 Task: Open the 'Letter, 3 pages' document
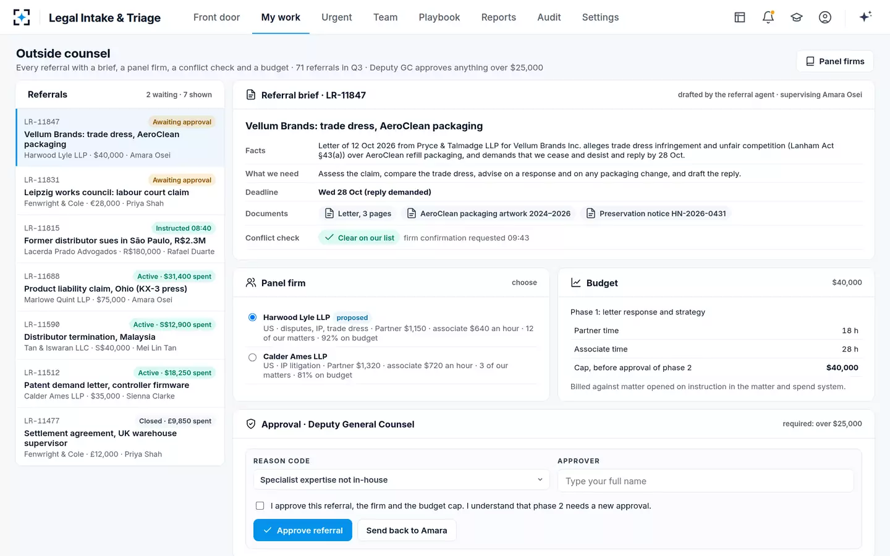coord(358,214)
